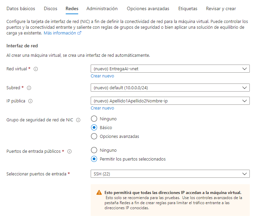Expand the SSH (22) inbound ports dropdown
The image size is (269, 218).
click(170, 174)
